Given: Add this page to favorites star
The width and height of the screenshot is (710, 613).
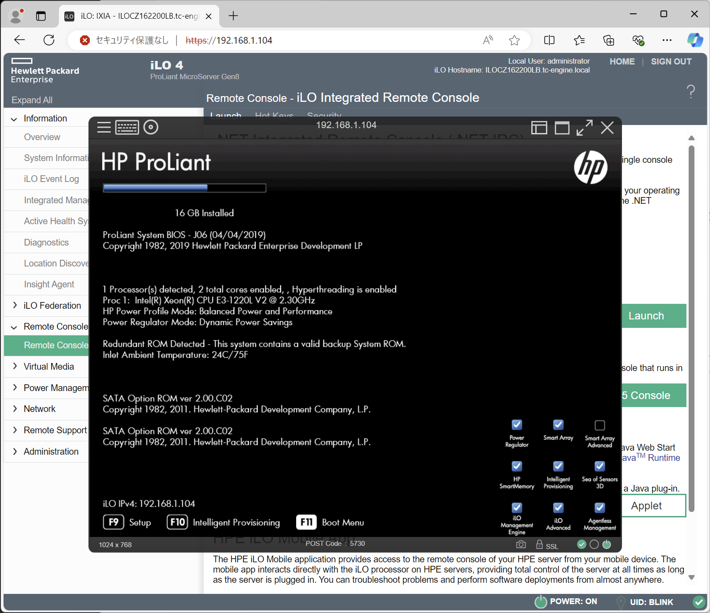Looking at the screenshot, I should pyautogui.click(x=514, y=40).
